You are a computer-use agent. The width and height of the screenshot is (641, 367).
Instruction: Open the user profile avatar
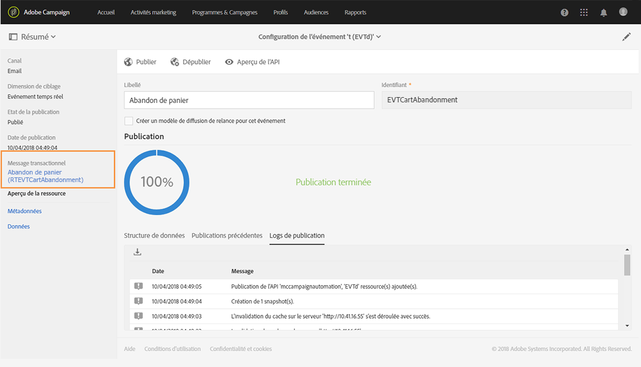pos(623,12)
